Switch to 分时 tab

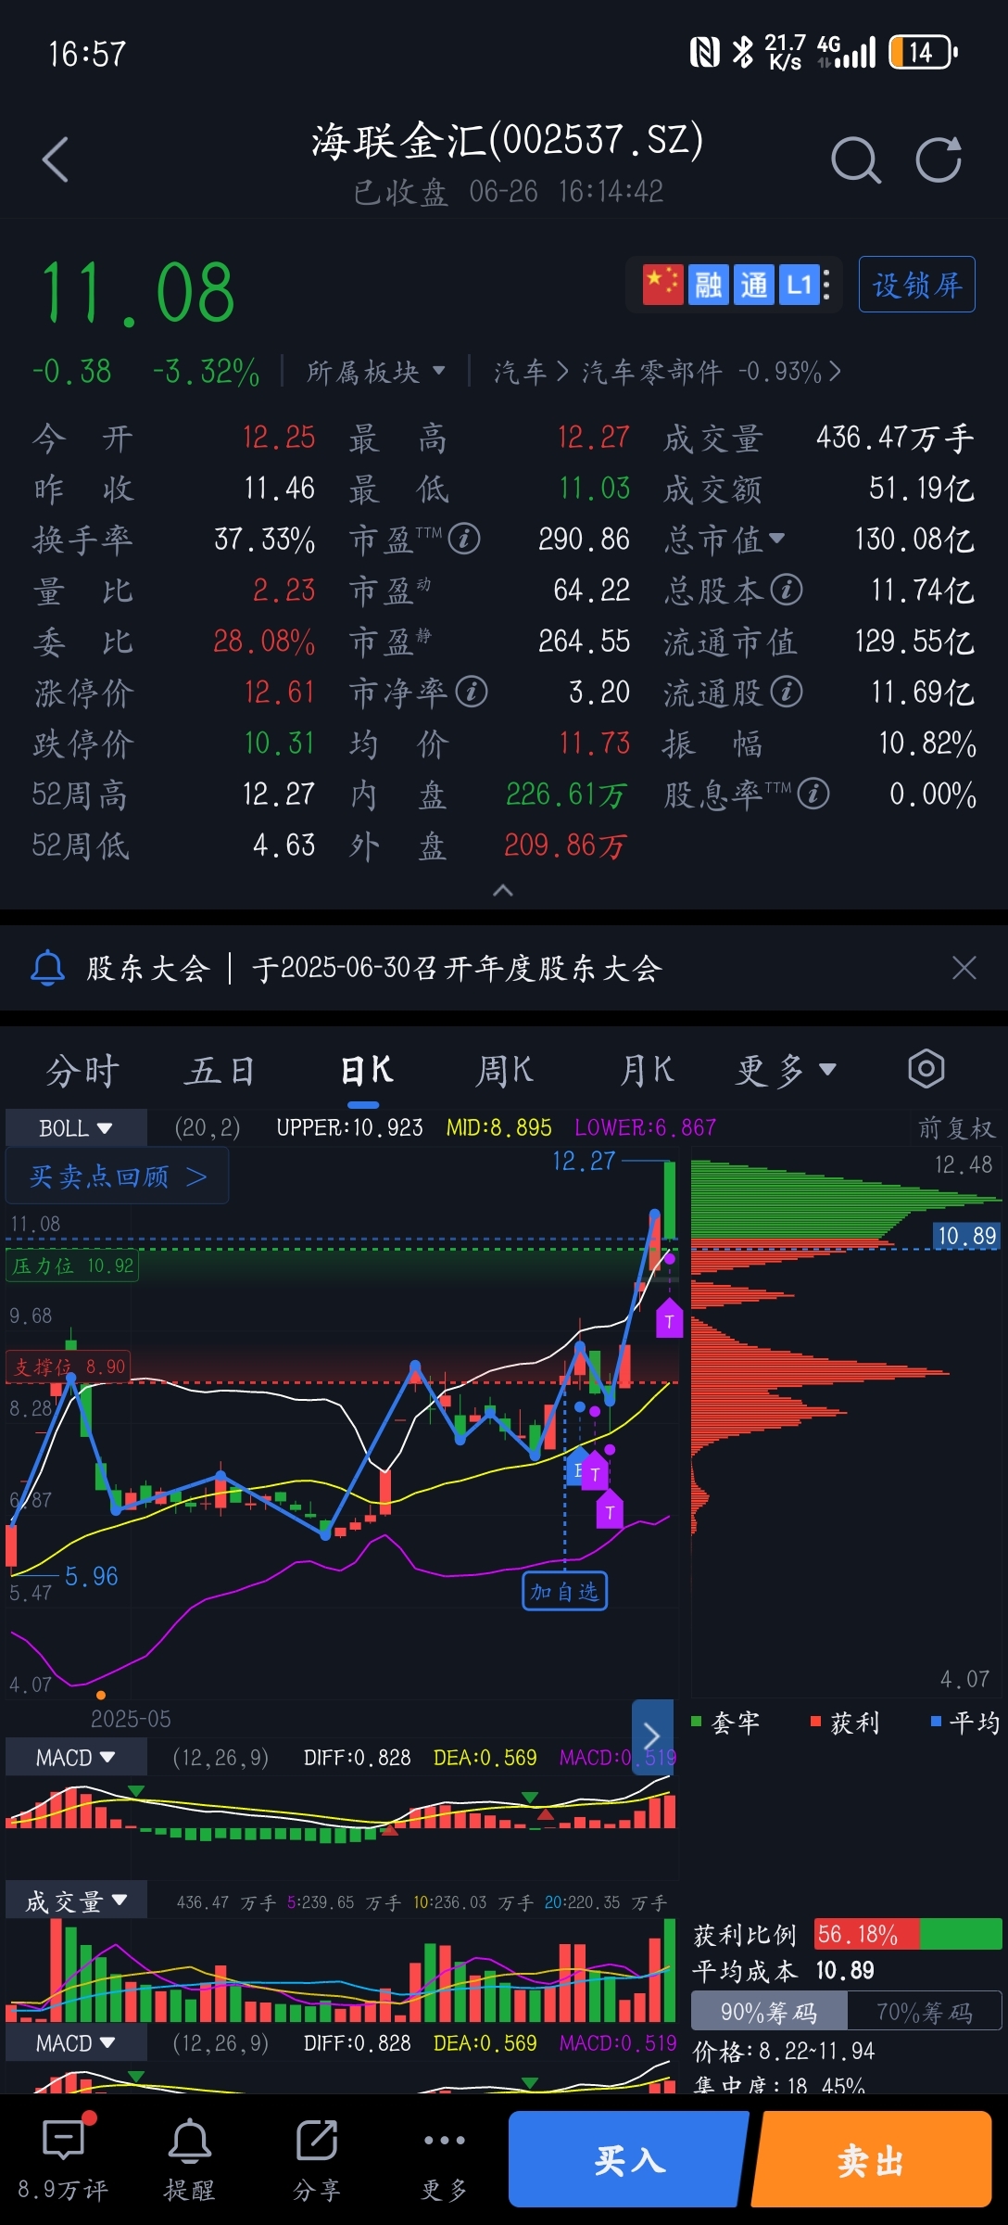(x=83, y=1070)
